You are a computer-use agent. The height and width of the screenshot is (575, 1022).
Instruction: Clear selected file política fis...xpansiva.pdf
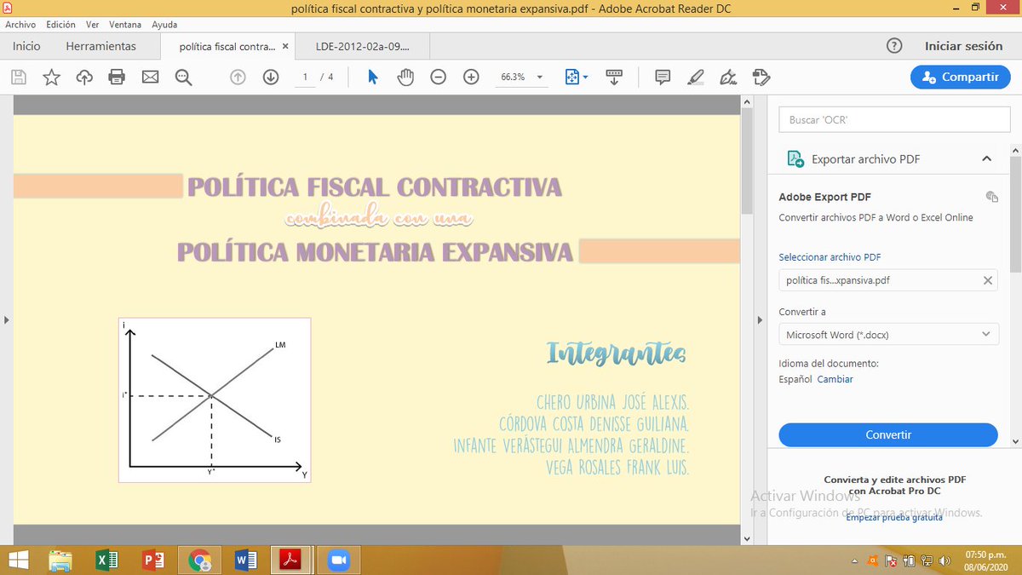point(988,280)
